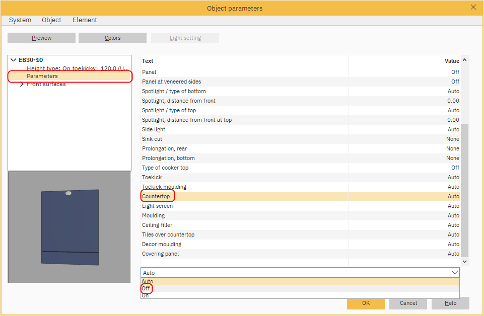
Task: Select the Countertop parameter row
Action: click(156, 196)
